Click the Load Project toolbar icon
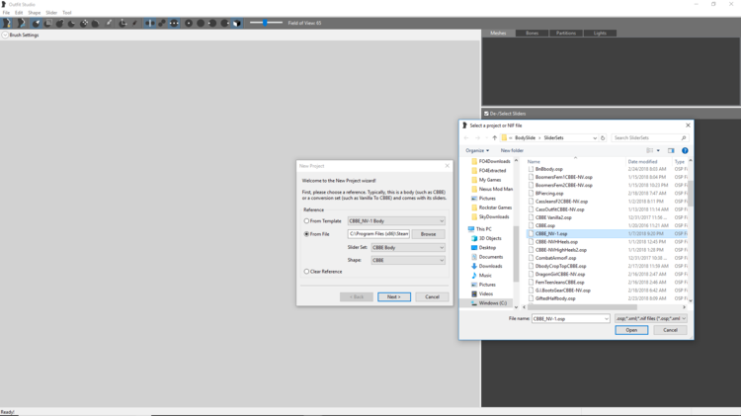This screenshot has height=416, width=741. point(22,23)
